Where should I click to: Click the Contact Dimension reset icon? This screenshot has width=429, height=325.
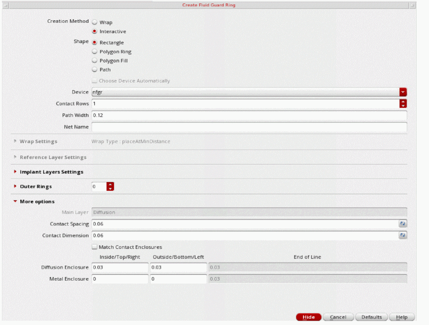click(x=403, y=236)
